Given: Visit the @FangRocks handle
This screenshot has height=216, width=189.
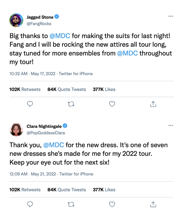Looking at the screenshot, I should tap(39, 24).
